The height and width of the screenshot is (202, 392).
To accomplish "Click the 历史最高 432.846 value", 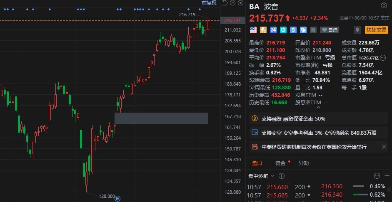I will [x=281, y=95].
